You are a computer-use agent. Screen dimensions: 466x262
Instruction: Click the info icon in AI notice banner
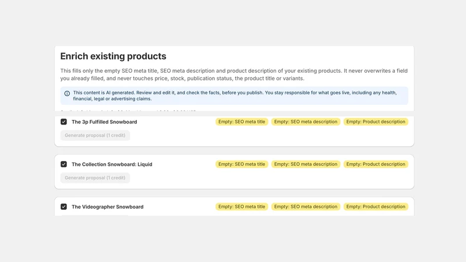[67, 93]
